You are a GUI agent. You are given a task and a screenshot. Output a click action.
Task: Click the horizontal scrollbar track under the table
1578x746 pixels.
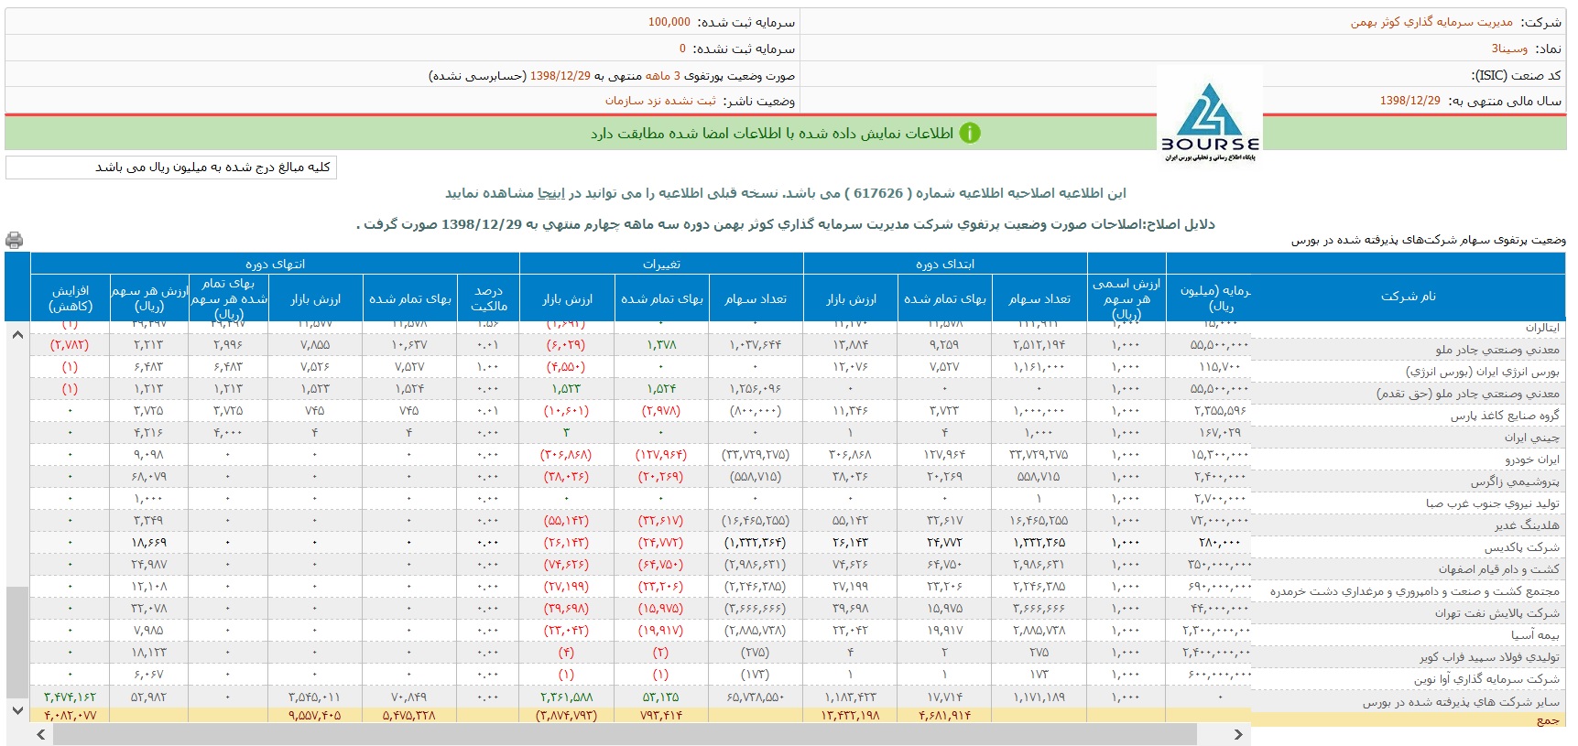click(1209, 734)
